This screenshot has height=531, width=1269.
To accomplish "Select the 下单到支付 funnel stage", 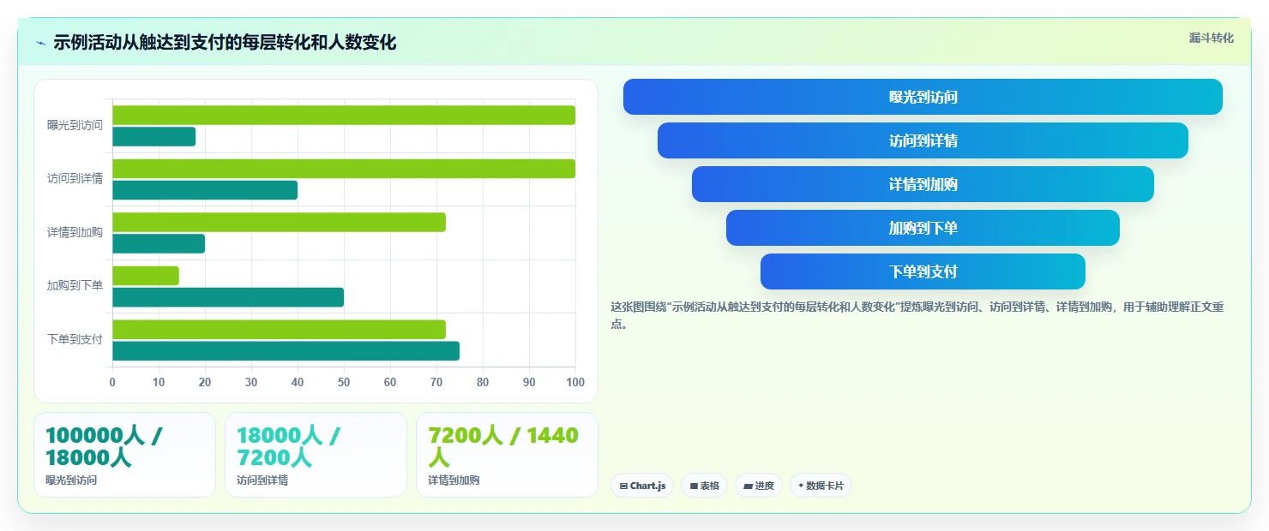I will pos(923,271).
